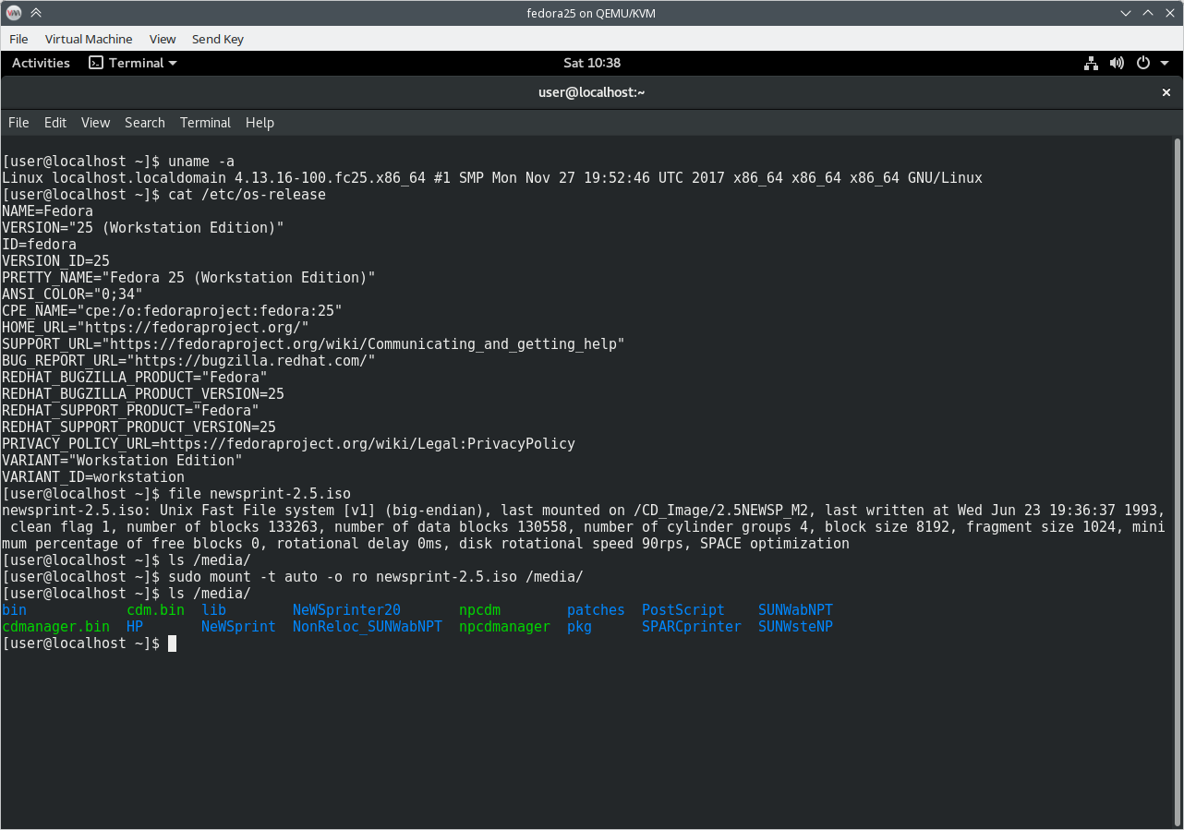Click the Activities button
The width and height of the screenshot is (1184, 830).
(x=41, y=63)
